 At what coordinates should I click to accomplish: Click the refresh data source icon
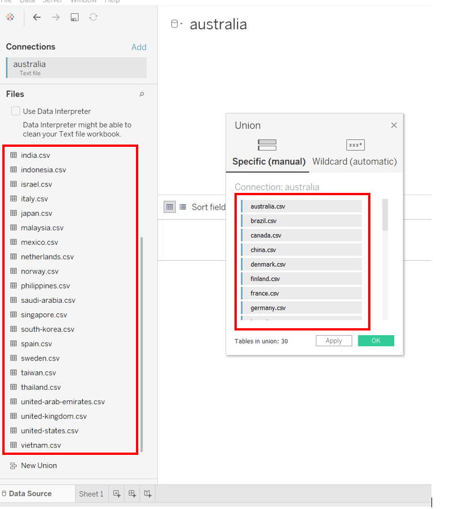tap(93, 17)
